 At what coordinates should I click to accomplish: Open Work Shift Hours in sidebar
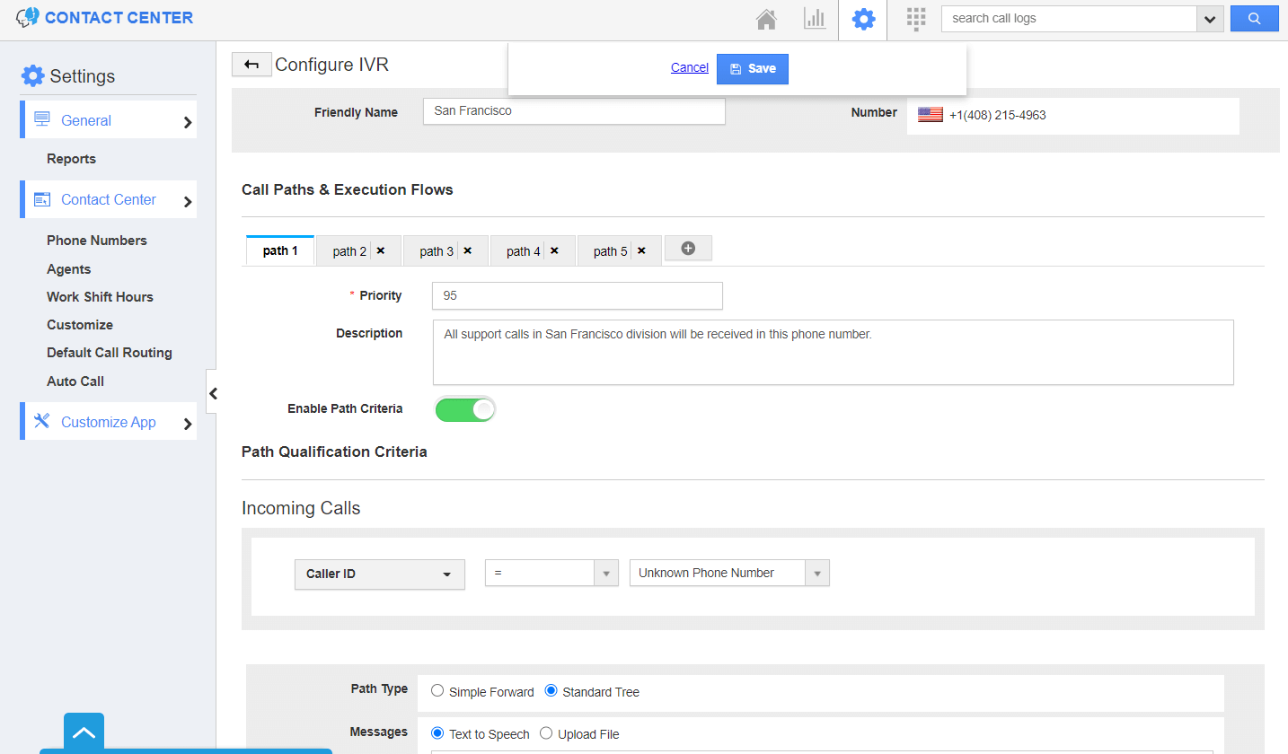[100, 297]
